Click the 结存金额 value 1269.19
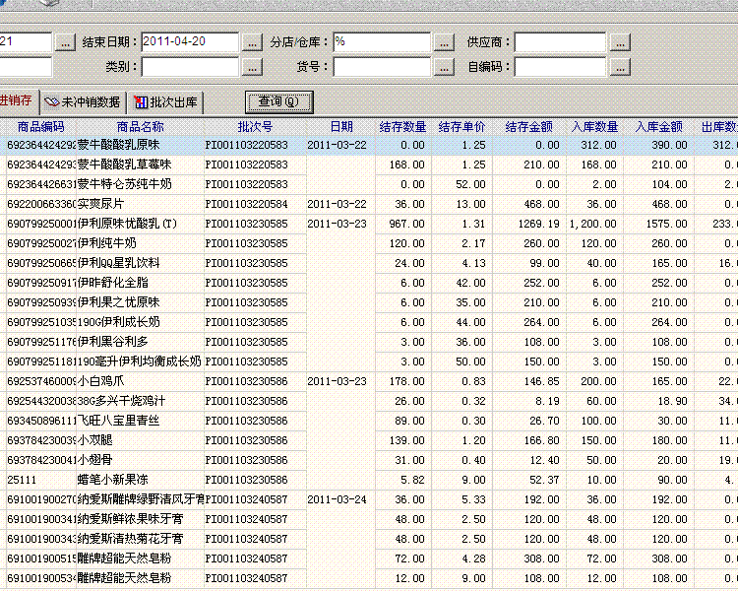The height and width of the screenshot is (591, 738). tap(539, 224)
